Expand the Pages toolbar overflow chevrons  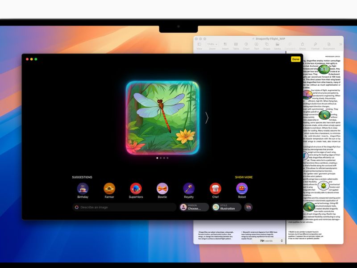[x=340, y=44]
